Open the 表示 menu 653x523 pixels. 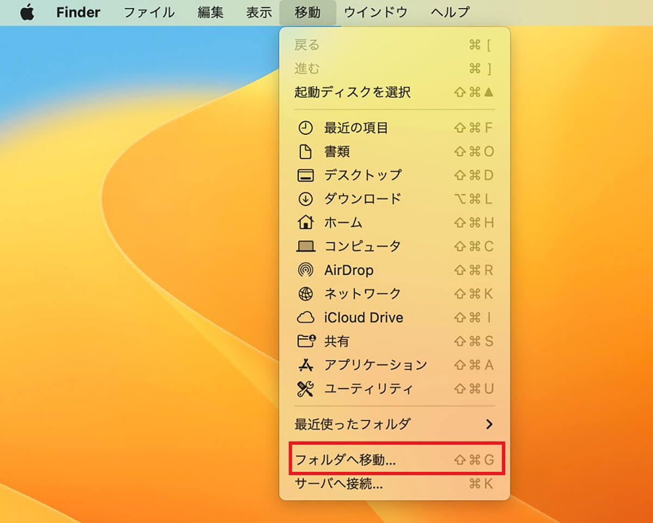pyautogui.click(x=259, y=13)
